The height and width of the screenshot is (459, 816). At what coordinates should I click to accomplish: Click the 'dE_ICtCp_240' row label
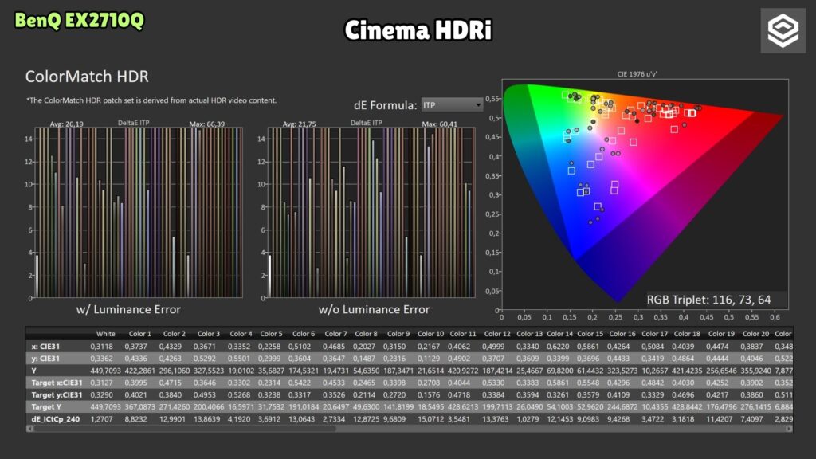tap(55, 419)
